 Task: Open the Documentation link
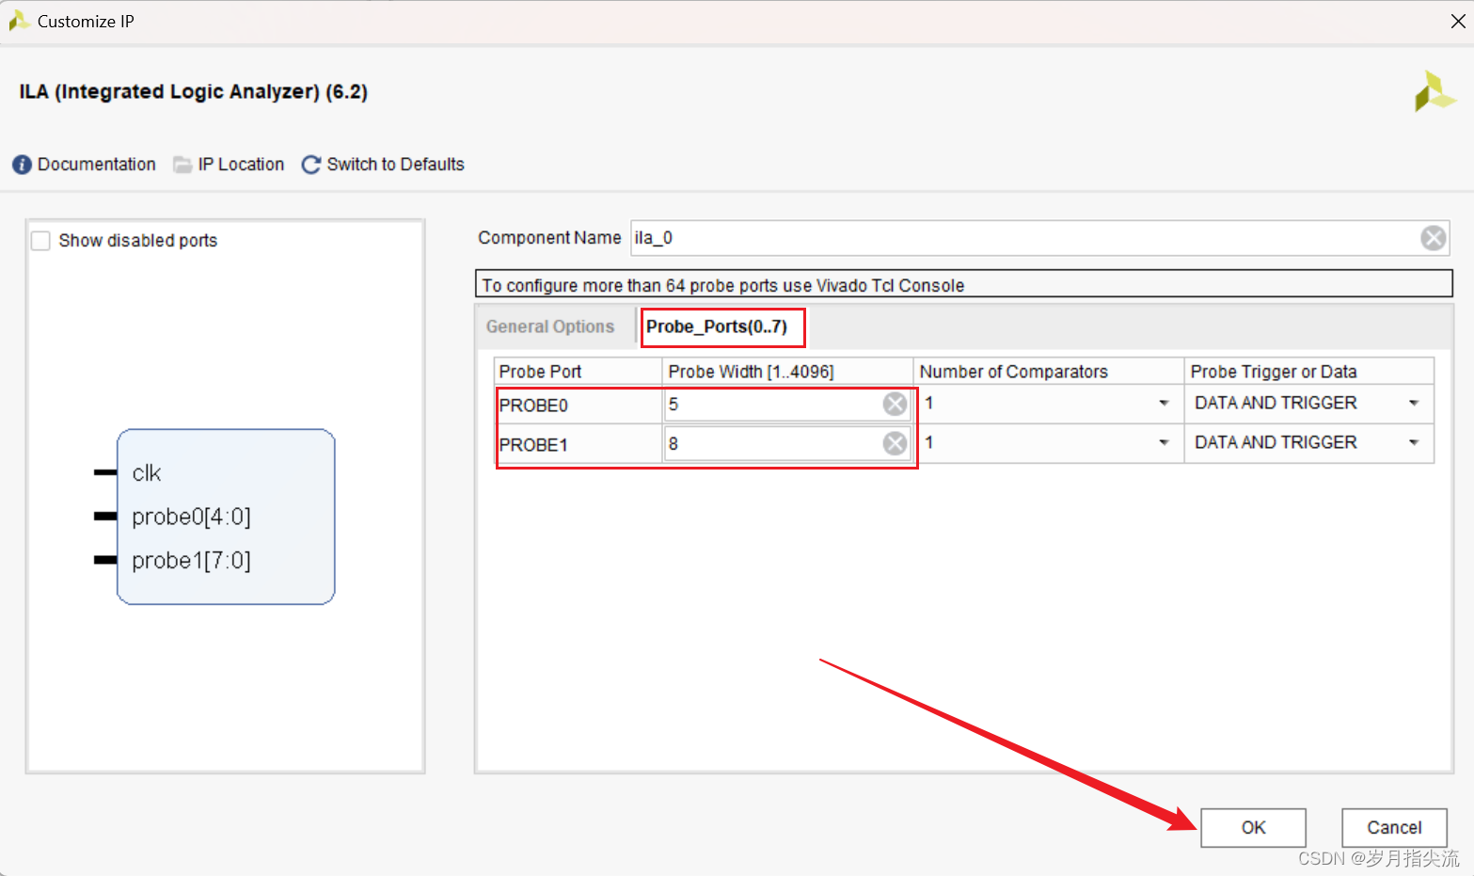[97, 165]
